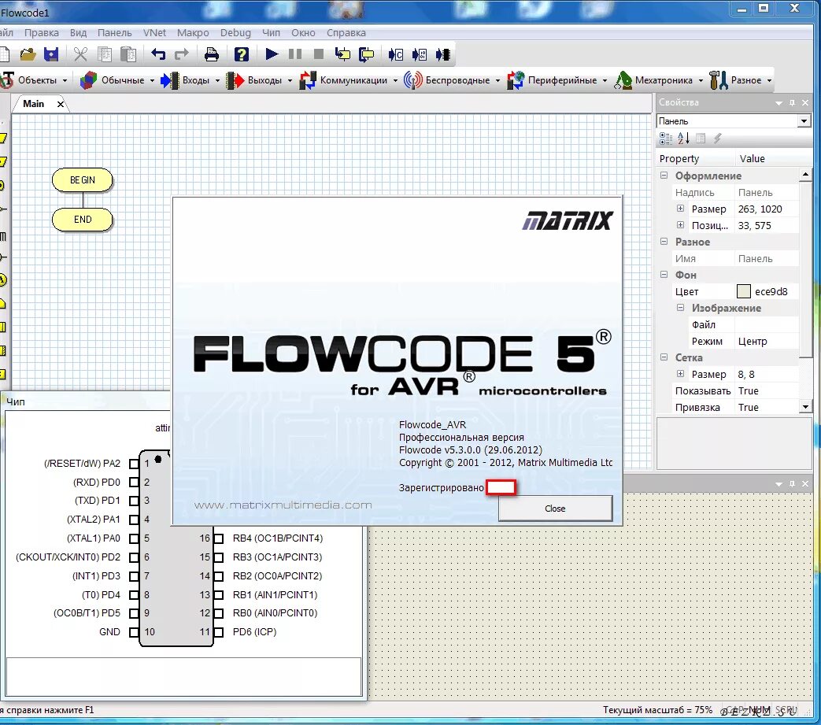The image size is (821, 725).
Task: Collapse the Оформление property group
Action: pyautogui.click(x=664, y=176)
